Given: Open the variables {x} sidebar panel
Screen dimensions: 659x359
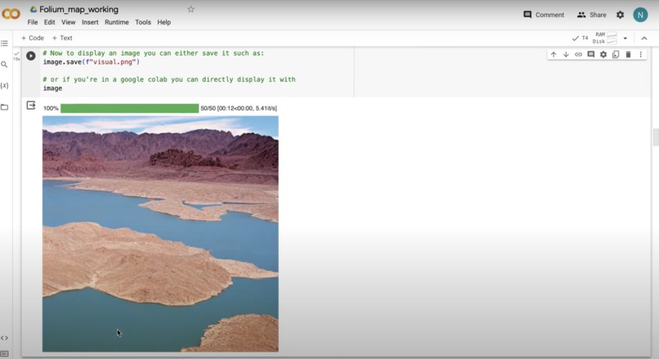Looking at the screenshot, I should click(x=4, y=85).
